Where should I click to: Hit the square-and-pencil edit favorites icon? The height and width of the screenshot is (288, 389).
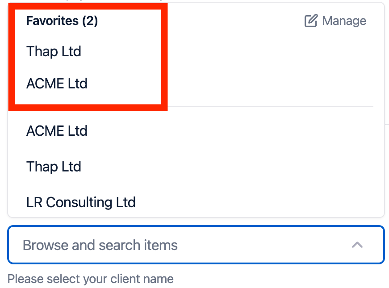point(311,21)
